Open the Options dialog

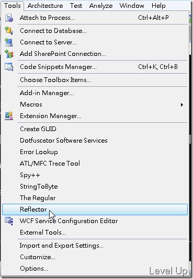coord(95,269)
